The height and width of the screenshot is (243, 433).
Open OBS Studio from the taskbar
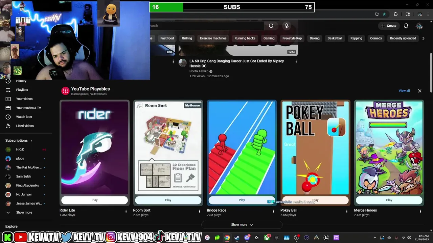[297, 238]
